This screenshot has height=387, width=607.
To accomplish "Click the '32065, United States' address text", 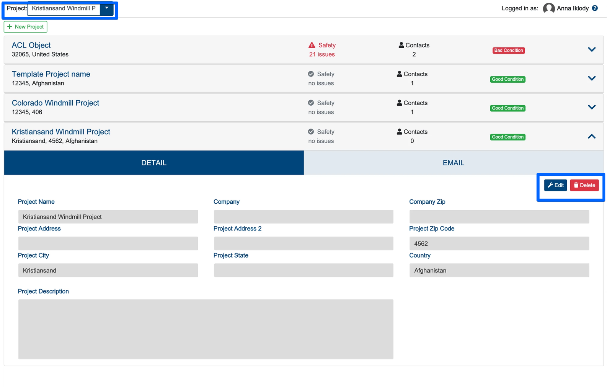I will tap(40, 54).
